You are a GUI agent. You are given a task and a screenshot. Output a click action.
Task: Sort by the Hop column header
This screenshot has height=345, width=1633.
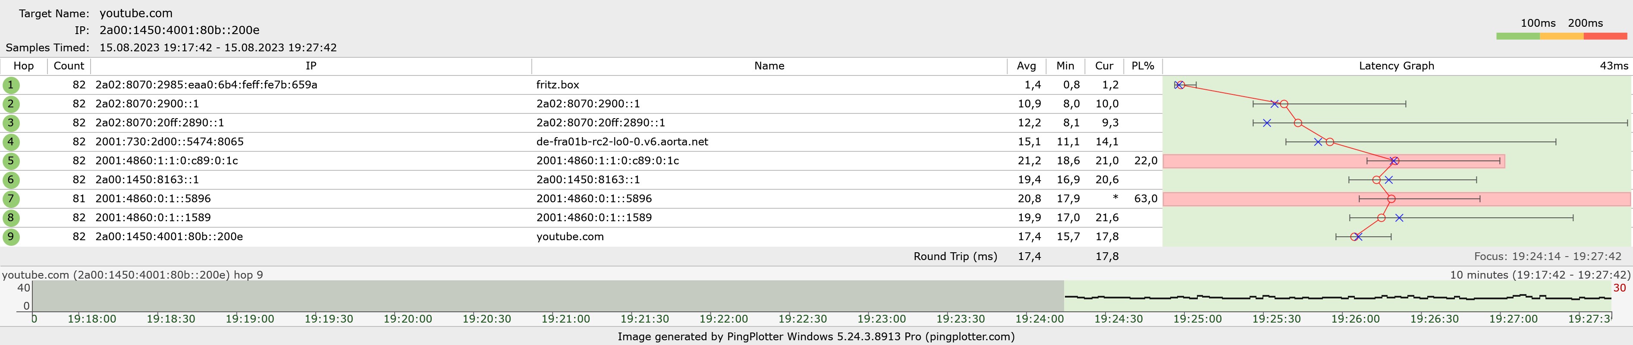click(x=23, y=66)
